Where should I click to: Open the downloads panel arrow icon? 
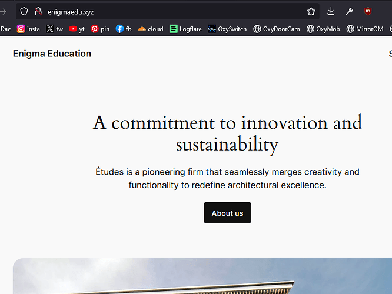[x=331, y=11]
